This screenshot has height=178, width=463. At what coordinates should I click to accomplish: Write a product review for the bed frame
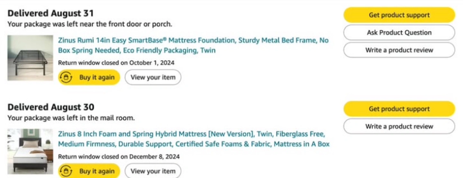click(x=399, y=50)
